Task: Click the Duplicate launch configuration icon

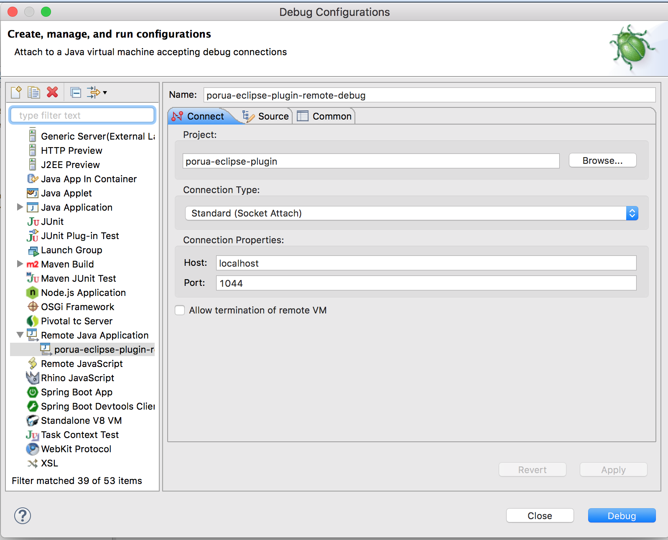Action: 34,92
